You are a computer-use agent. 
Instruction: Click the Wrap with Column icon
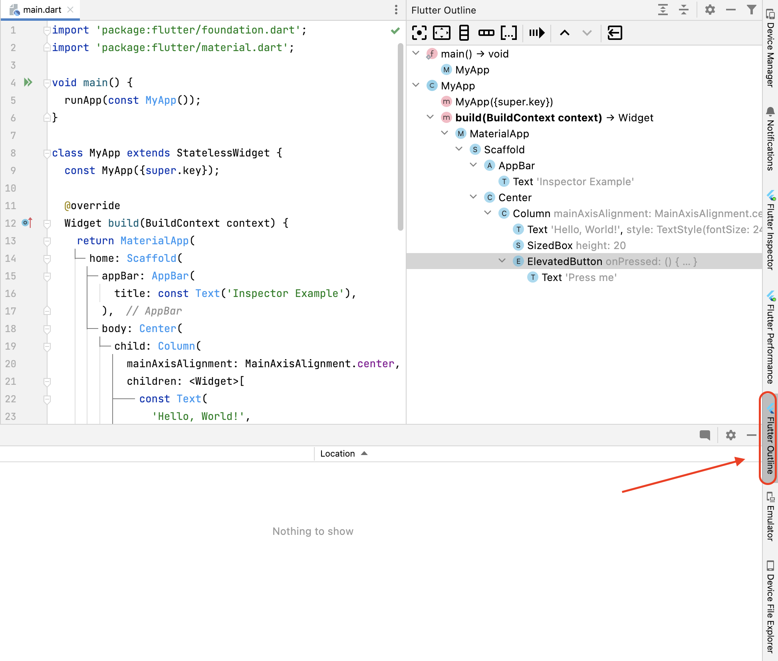464,33
